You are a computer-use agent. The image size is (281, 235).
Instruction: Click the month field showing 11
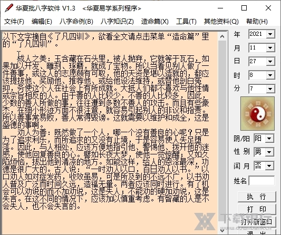257,47
